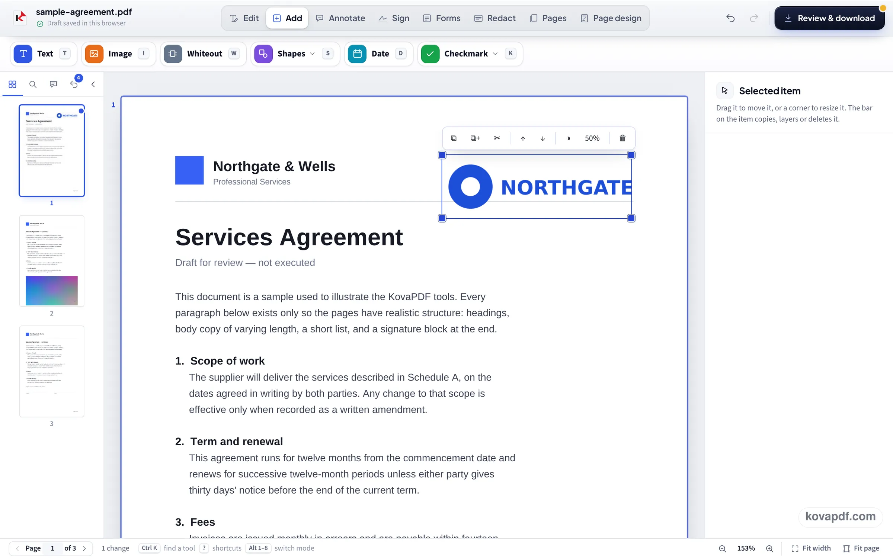Select the Text tool
This screenshot has width=893, height=558.
43,54
